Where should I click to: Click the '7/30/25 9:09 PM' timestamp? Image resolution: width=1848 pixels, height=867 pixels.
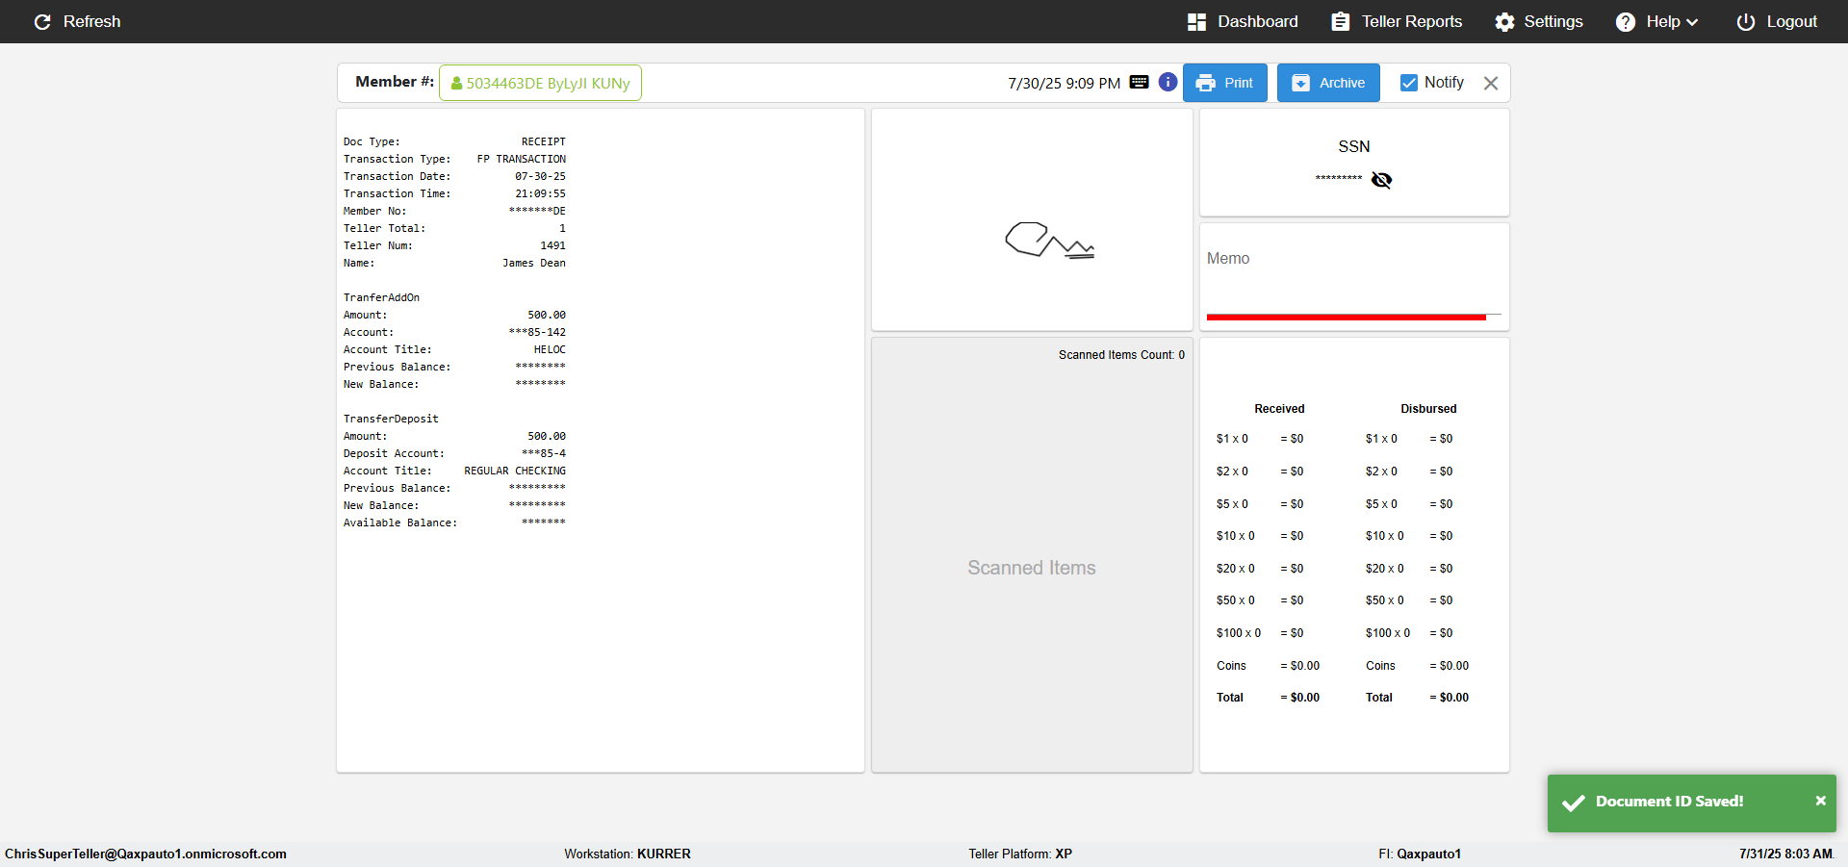pyautogui.click(x=1064, y=83)
